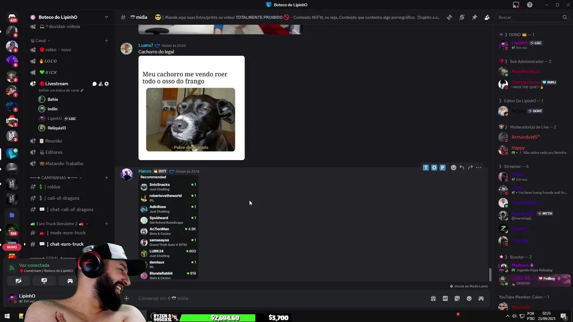Open the gift button in message bar
This screenshot has width=573, height=322.
[433, 298]
